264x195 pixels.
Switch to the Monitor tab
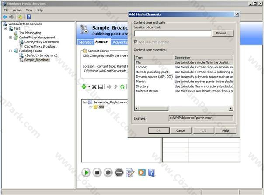click(x=86, y=42)
